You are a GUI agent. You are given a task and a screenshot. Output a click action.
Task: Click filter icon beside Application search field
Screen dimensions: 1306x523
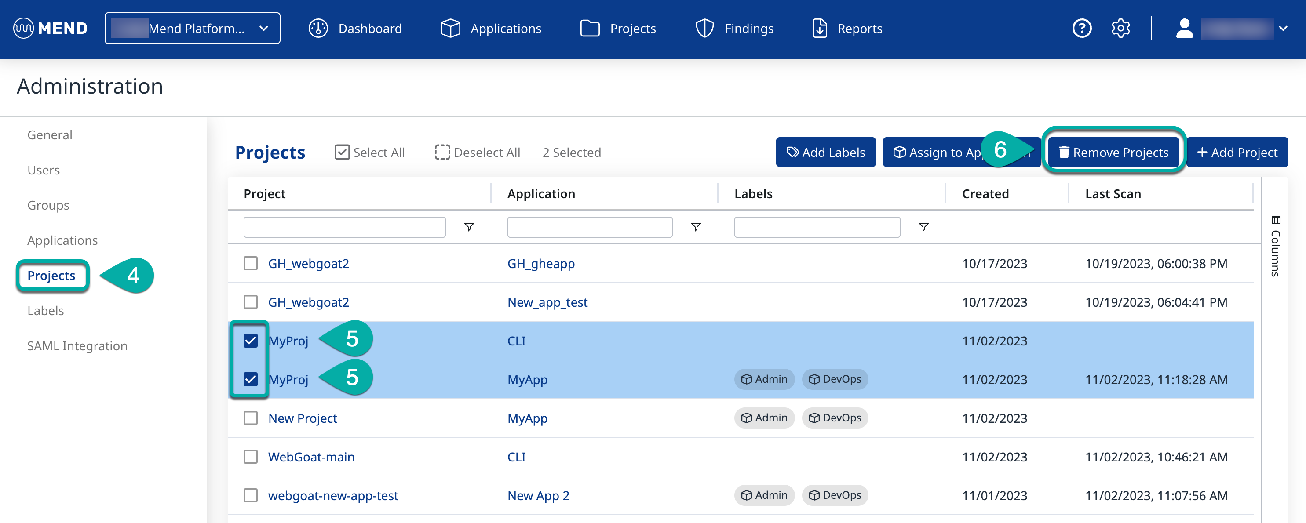(696, 227)
